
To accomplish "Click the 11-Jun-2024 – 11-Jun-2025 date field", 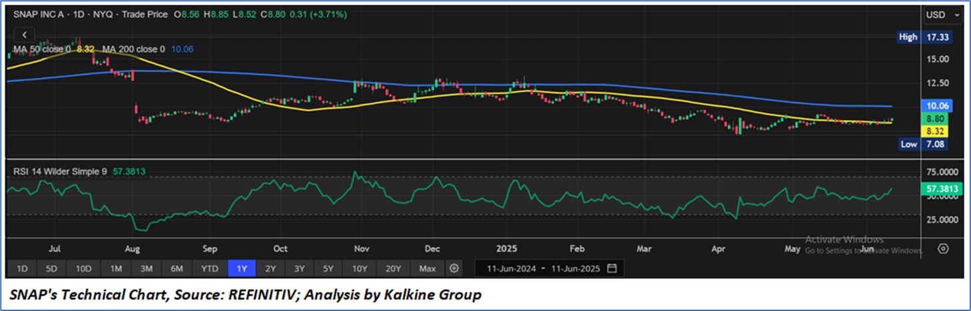I will coord(549,268).
